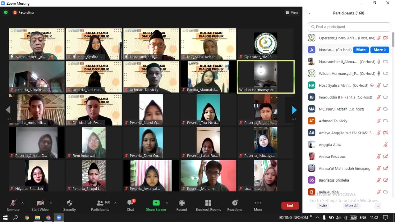Click the red Recording indicator
This screenshot has height=222, width=395.
(x=23, y=13)
